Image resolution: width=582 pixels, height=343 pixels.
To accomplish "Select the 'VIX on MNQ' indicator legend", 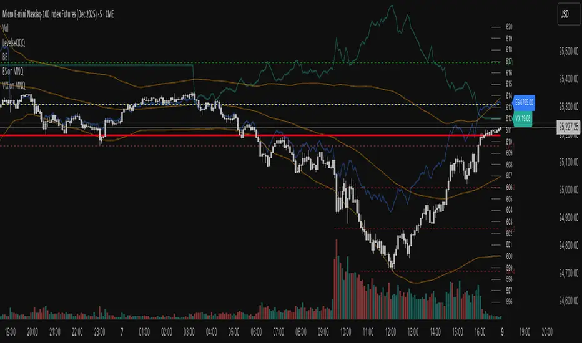I will (14, 85).
